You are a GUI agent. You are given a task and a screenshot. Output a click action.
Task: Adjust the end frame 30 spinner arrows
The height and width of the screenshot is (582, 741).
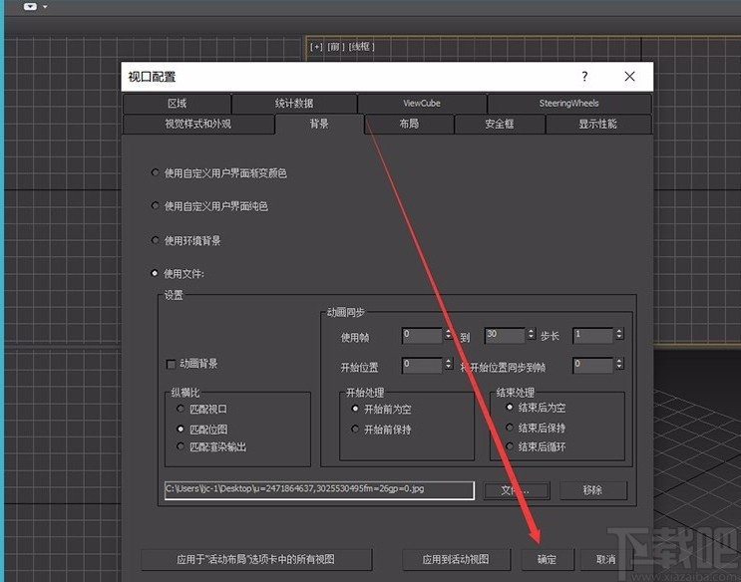click(532, 335)
